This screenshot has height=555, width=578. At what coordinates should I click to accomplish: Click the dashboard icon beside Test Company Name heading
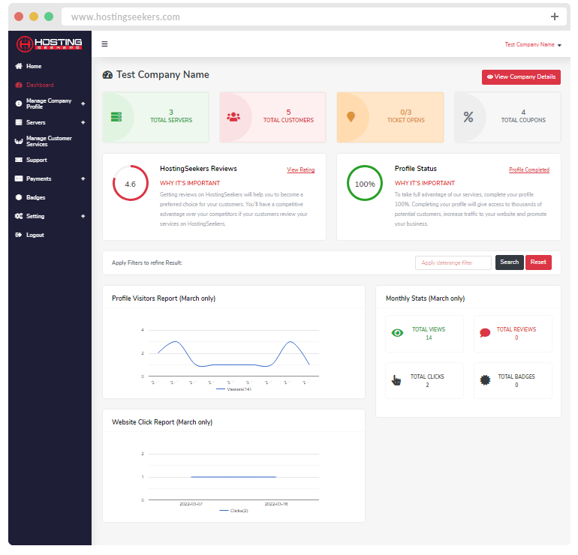[107, 75]
